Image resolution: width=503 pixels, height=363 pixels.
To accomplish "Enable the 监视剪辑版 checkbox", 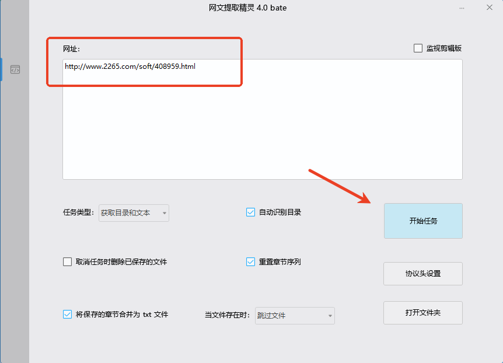I will (x=418, y=48).
